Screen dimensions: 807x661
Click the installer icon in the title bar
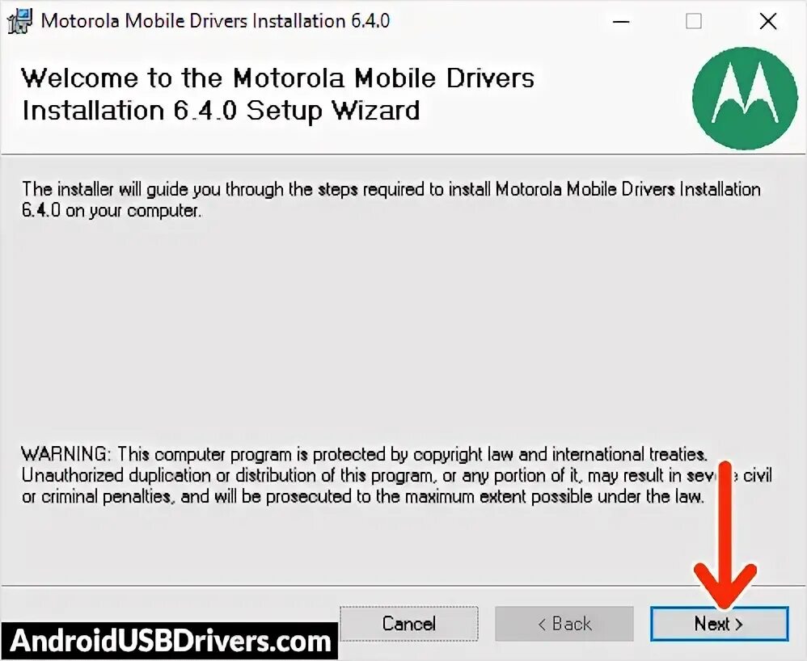[x=19, y=22]
